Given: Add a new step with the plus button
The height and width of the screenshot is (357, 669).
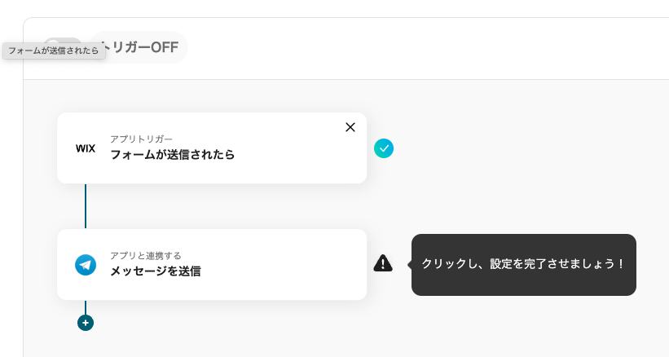Looking at the screenshot, I should point(86,323).
